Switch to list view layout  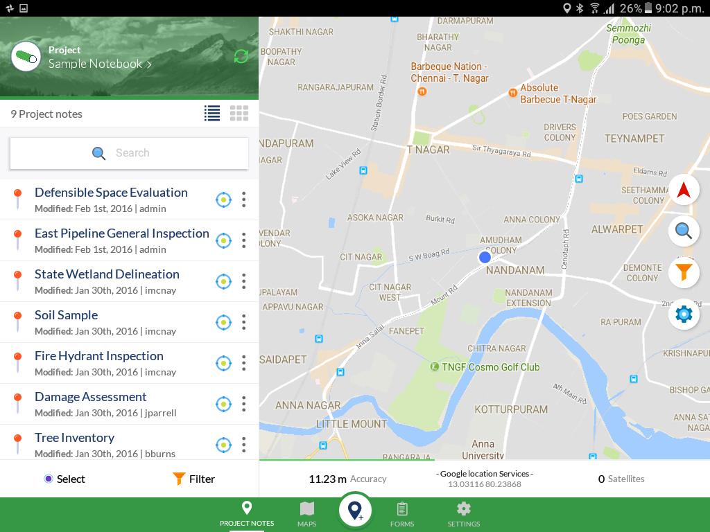point(212,113)
